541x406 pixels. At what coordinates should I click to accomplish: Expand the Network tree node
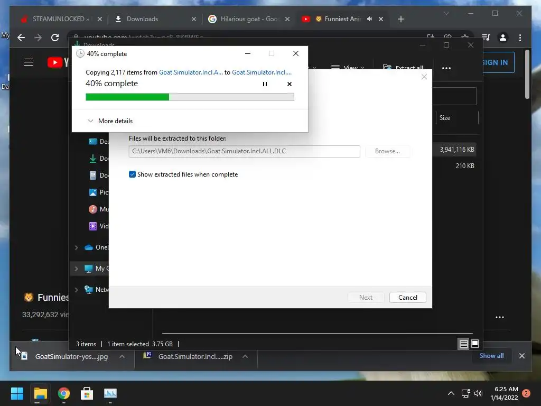click(x=76, y=289)
